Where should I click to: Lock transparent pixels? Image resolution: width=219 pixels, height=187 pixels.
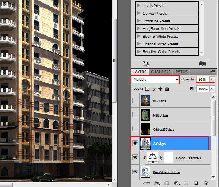(x=147, y=89)
